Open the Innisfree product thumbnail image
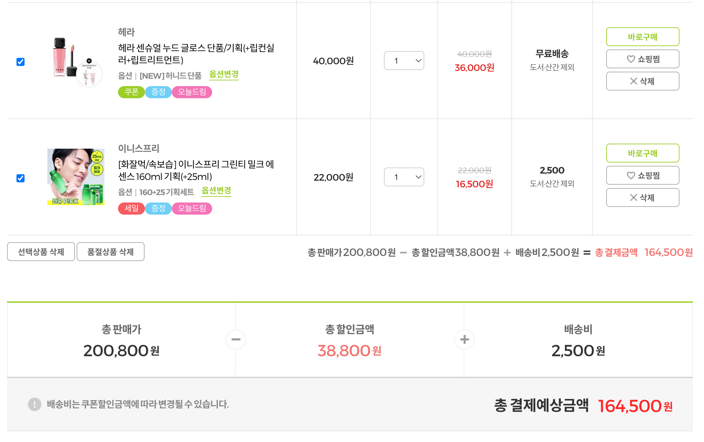 coord(76,177)
